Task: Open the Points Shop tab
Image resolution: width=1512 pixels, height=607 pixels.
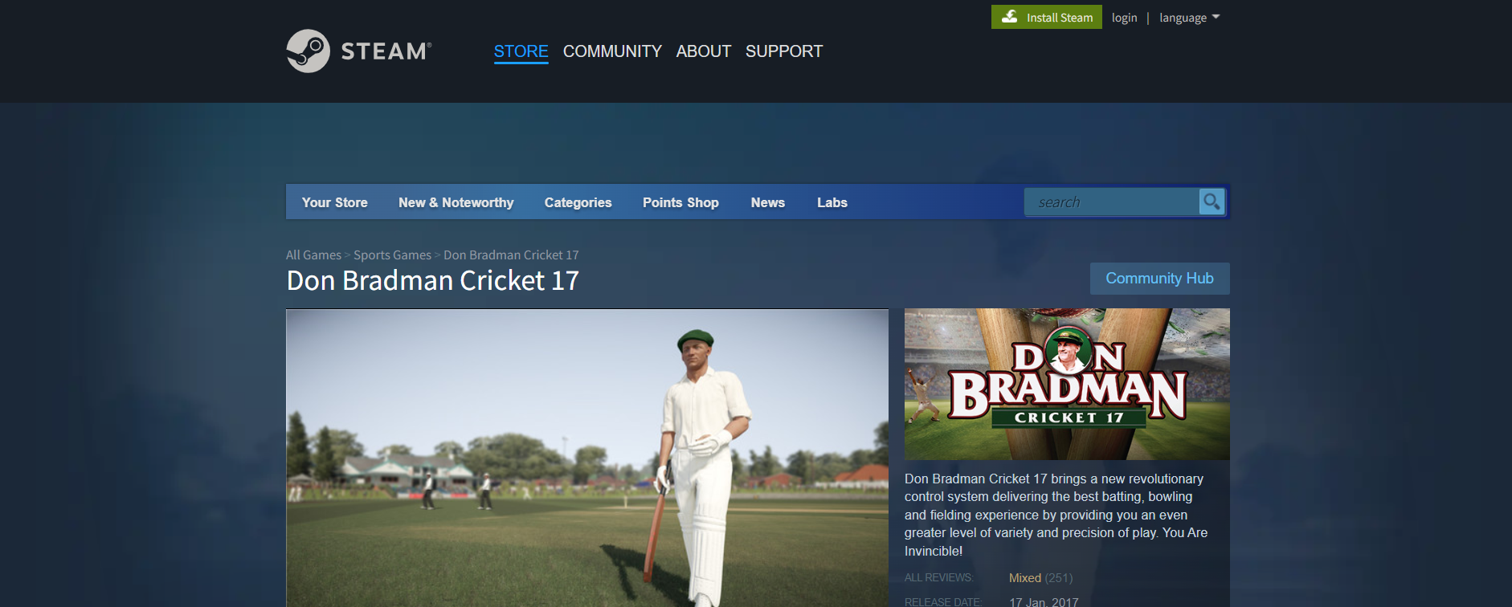Action: tap(680, 202)
